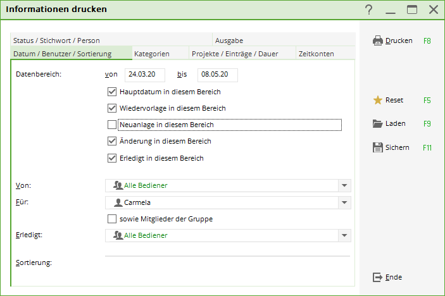Uncheck Hauptdatum in diesem Bereich
445x296 pixels.
[x=112, y=92]
